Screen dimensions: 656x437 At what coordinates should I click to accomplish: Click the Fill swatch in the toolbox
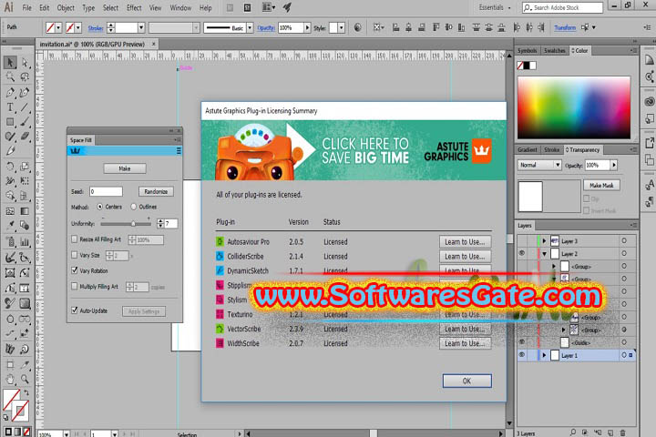pos(11,399)
